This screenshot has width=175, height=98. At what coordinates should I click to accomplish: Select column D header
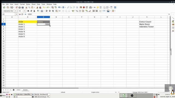tap(56, 17)
